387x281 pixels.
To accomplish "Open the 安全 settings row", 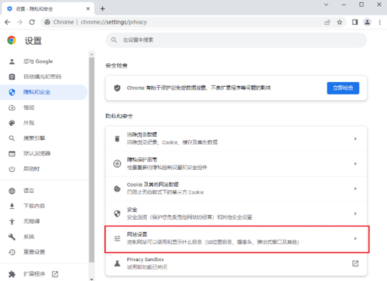I will (236, 213).
